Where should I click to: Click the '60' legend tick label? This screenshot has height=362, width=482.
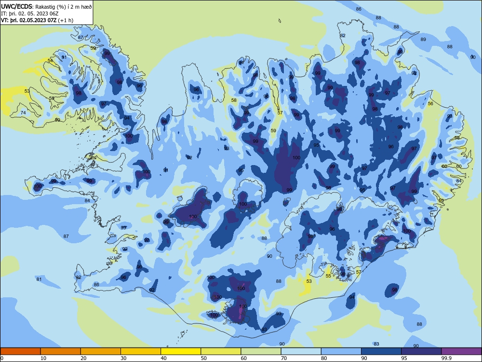244,358
